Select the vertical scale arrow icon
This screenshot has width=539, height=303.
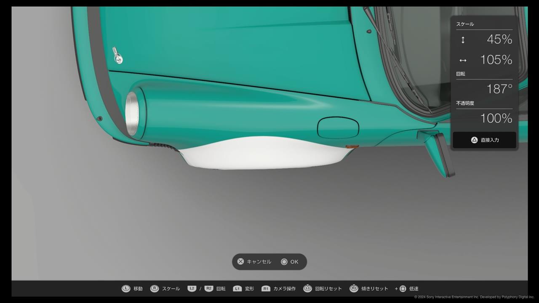pyautogui.click(x=463, y=40)
